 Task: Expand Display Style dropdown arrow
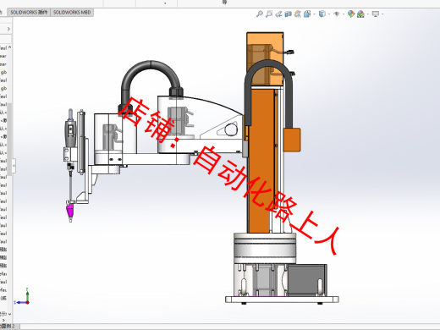[x=328, y=14]
